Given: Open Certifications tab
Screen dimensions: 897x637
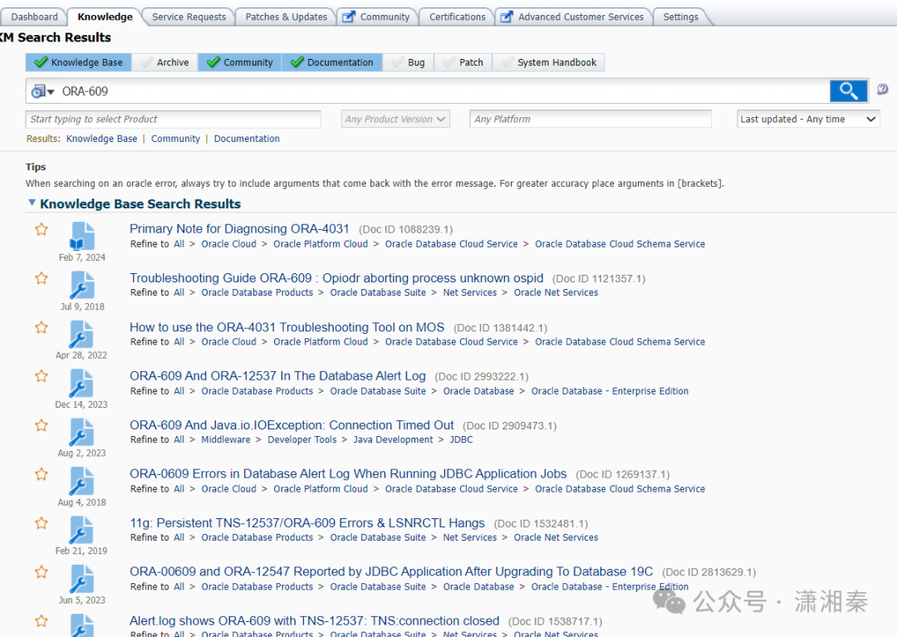Looking at the screenshot, I should pos(457,17).
